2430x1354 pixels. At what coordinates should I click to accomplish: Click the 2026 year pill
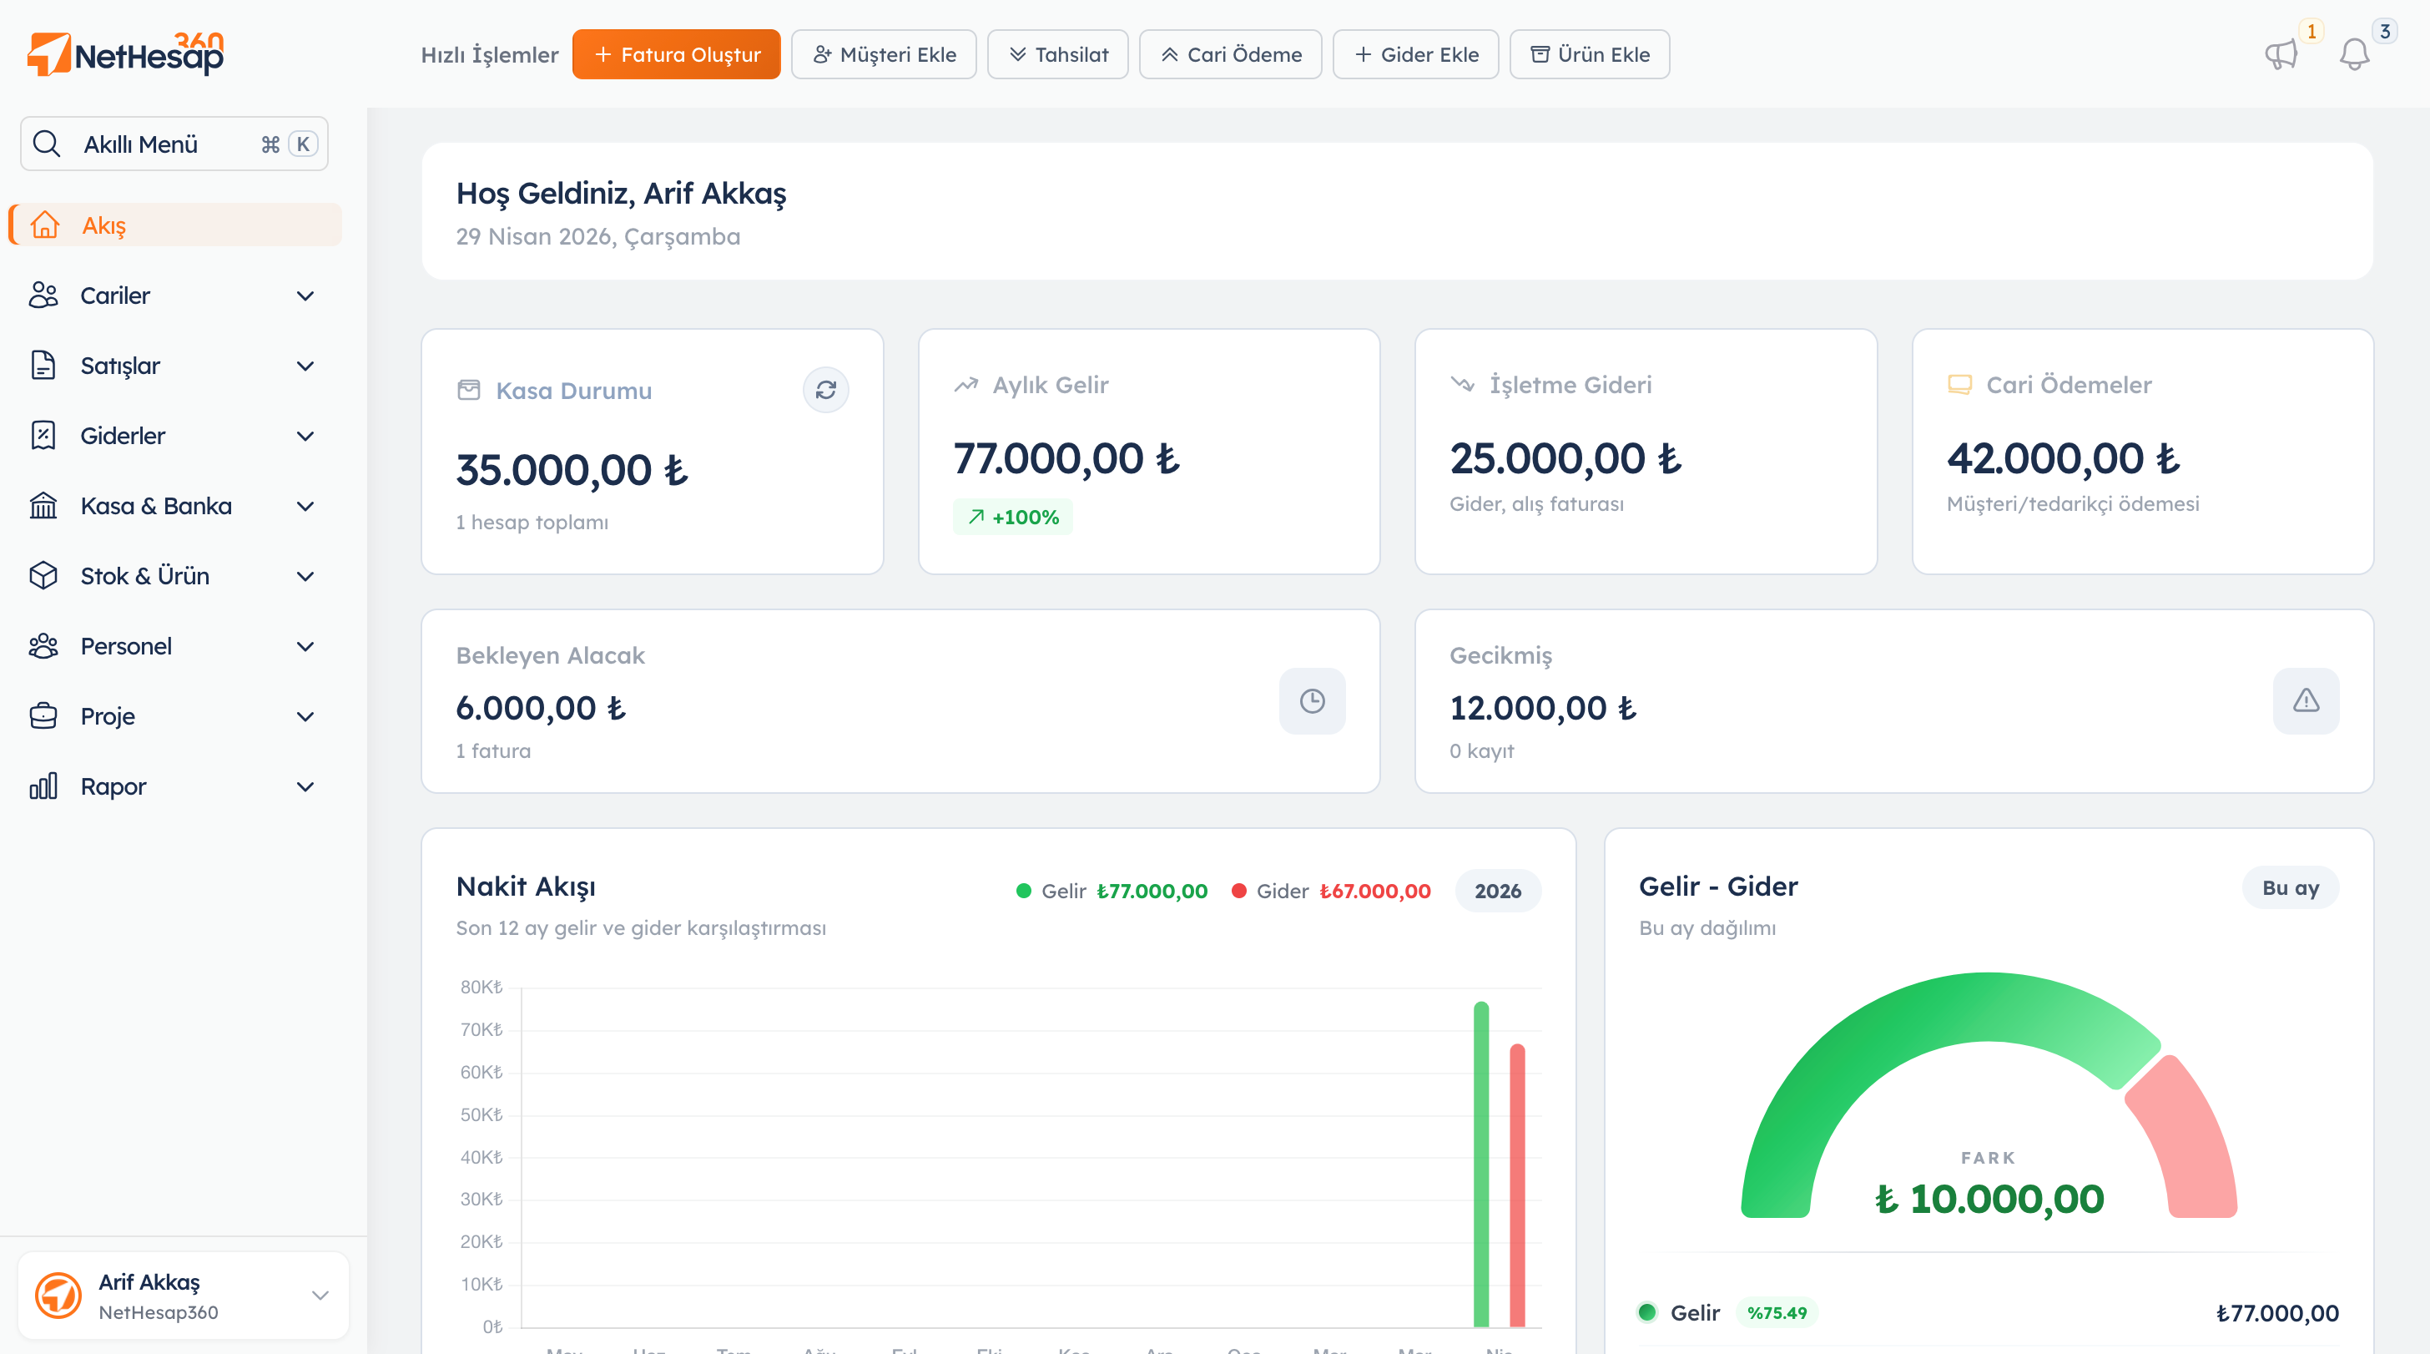tap(1498, 891)
